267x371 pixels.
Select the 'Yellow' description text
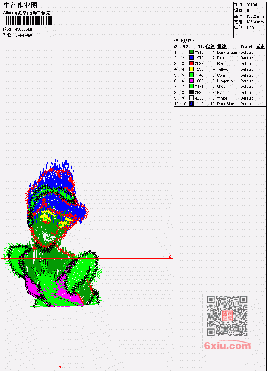223,69
